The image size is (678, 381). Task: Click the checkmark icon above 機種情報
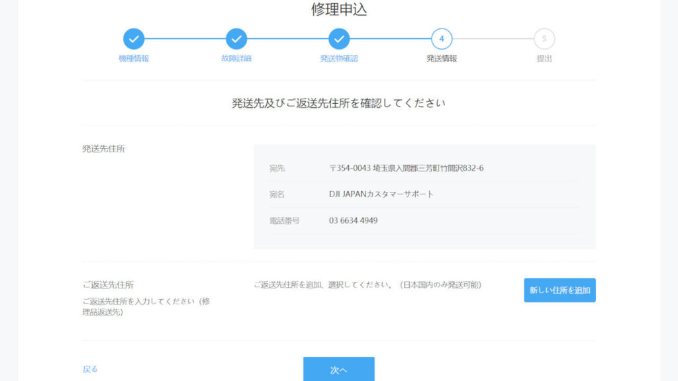[x=134, y=39]
